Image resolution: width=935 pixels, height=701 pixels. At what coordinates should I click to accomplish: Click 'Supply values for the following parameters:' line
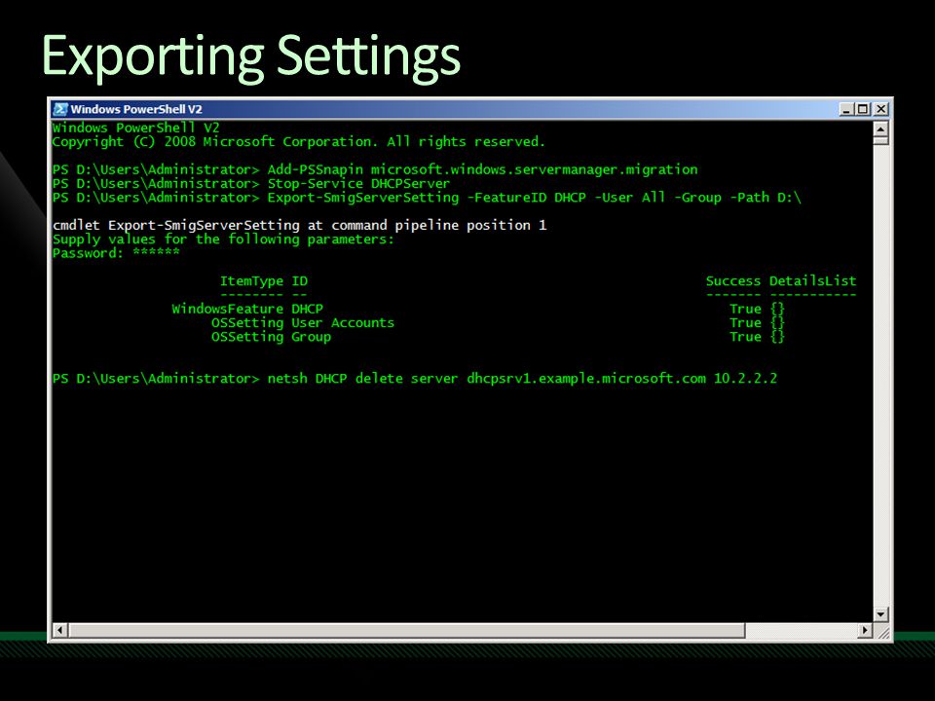[x=223, y=240]
